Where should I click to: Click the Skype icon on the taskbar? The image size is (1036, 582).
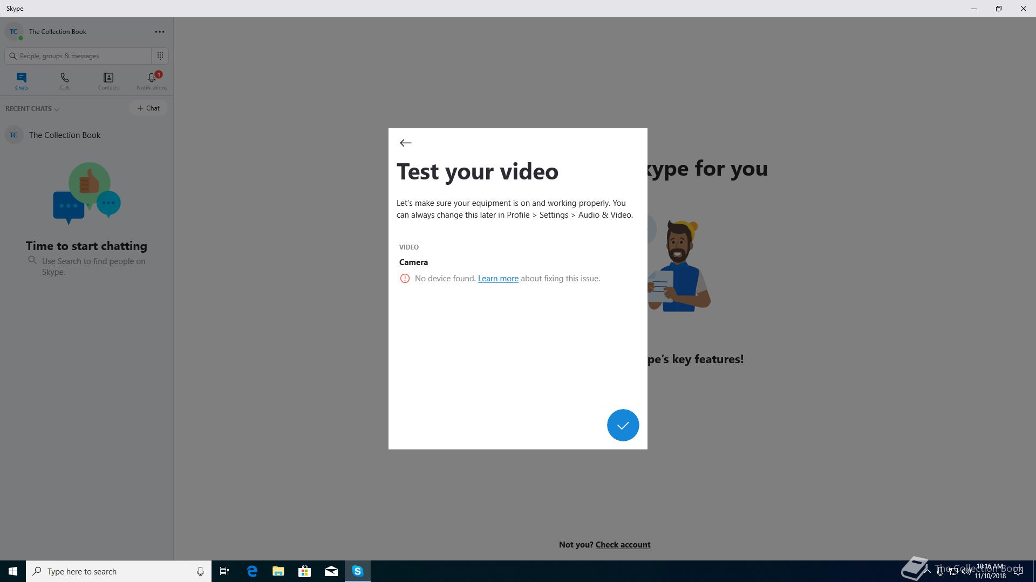point(358,571)
